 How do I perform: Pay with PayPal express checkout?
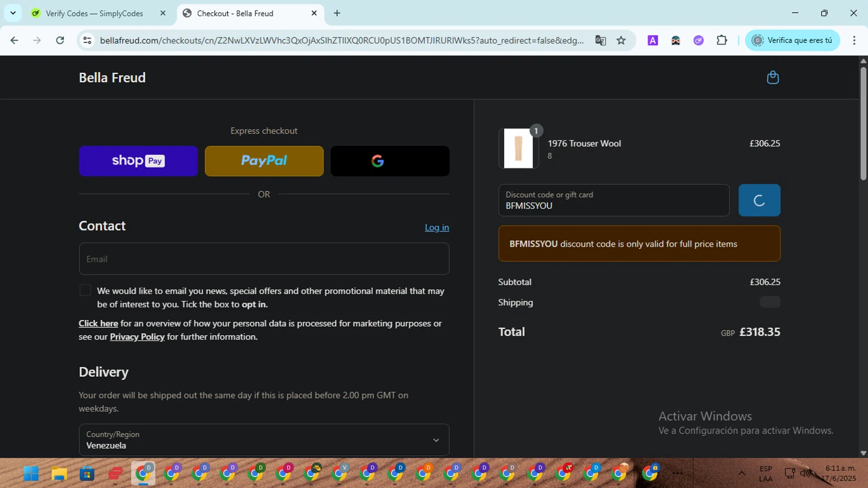264,161
